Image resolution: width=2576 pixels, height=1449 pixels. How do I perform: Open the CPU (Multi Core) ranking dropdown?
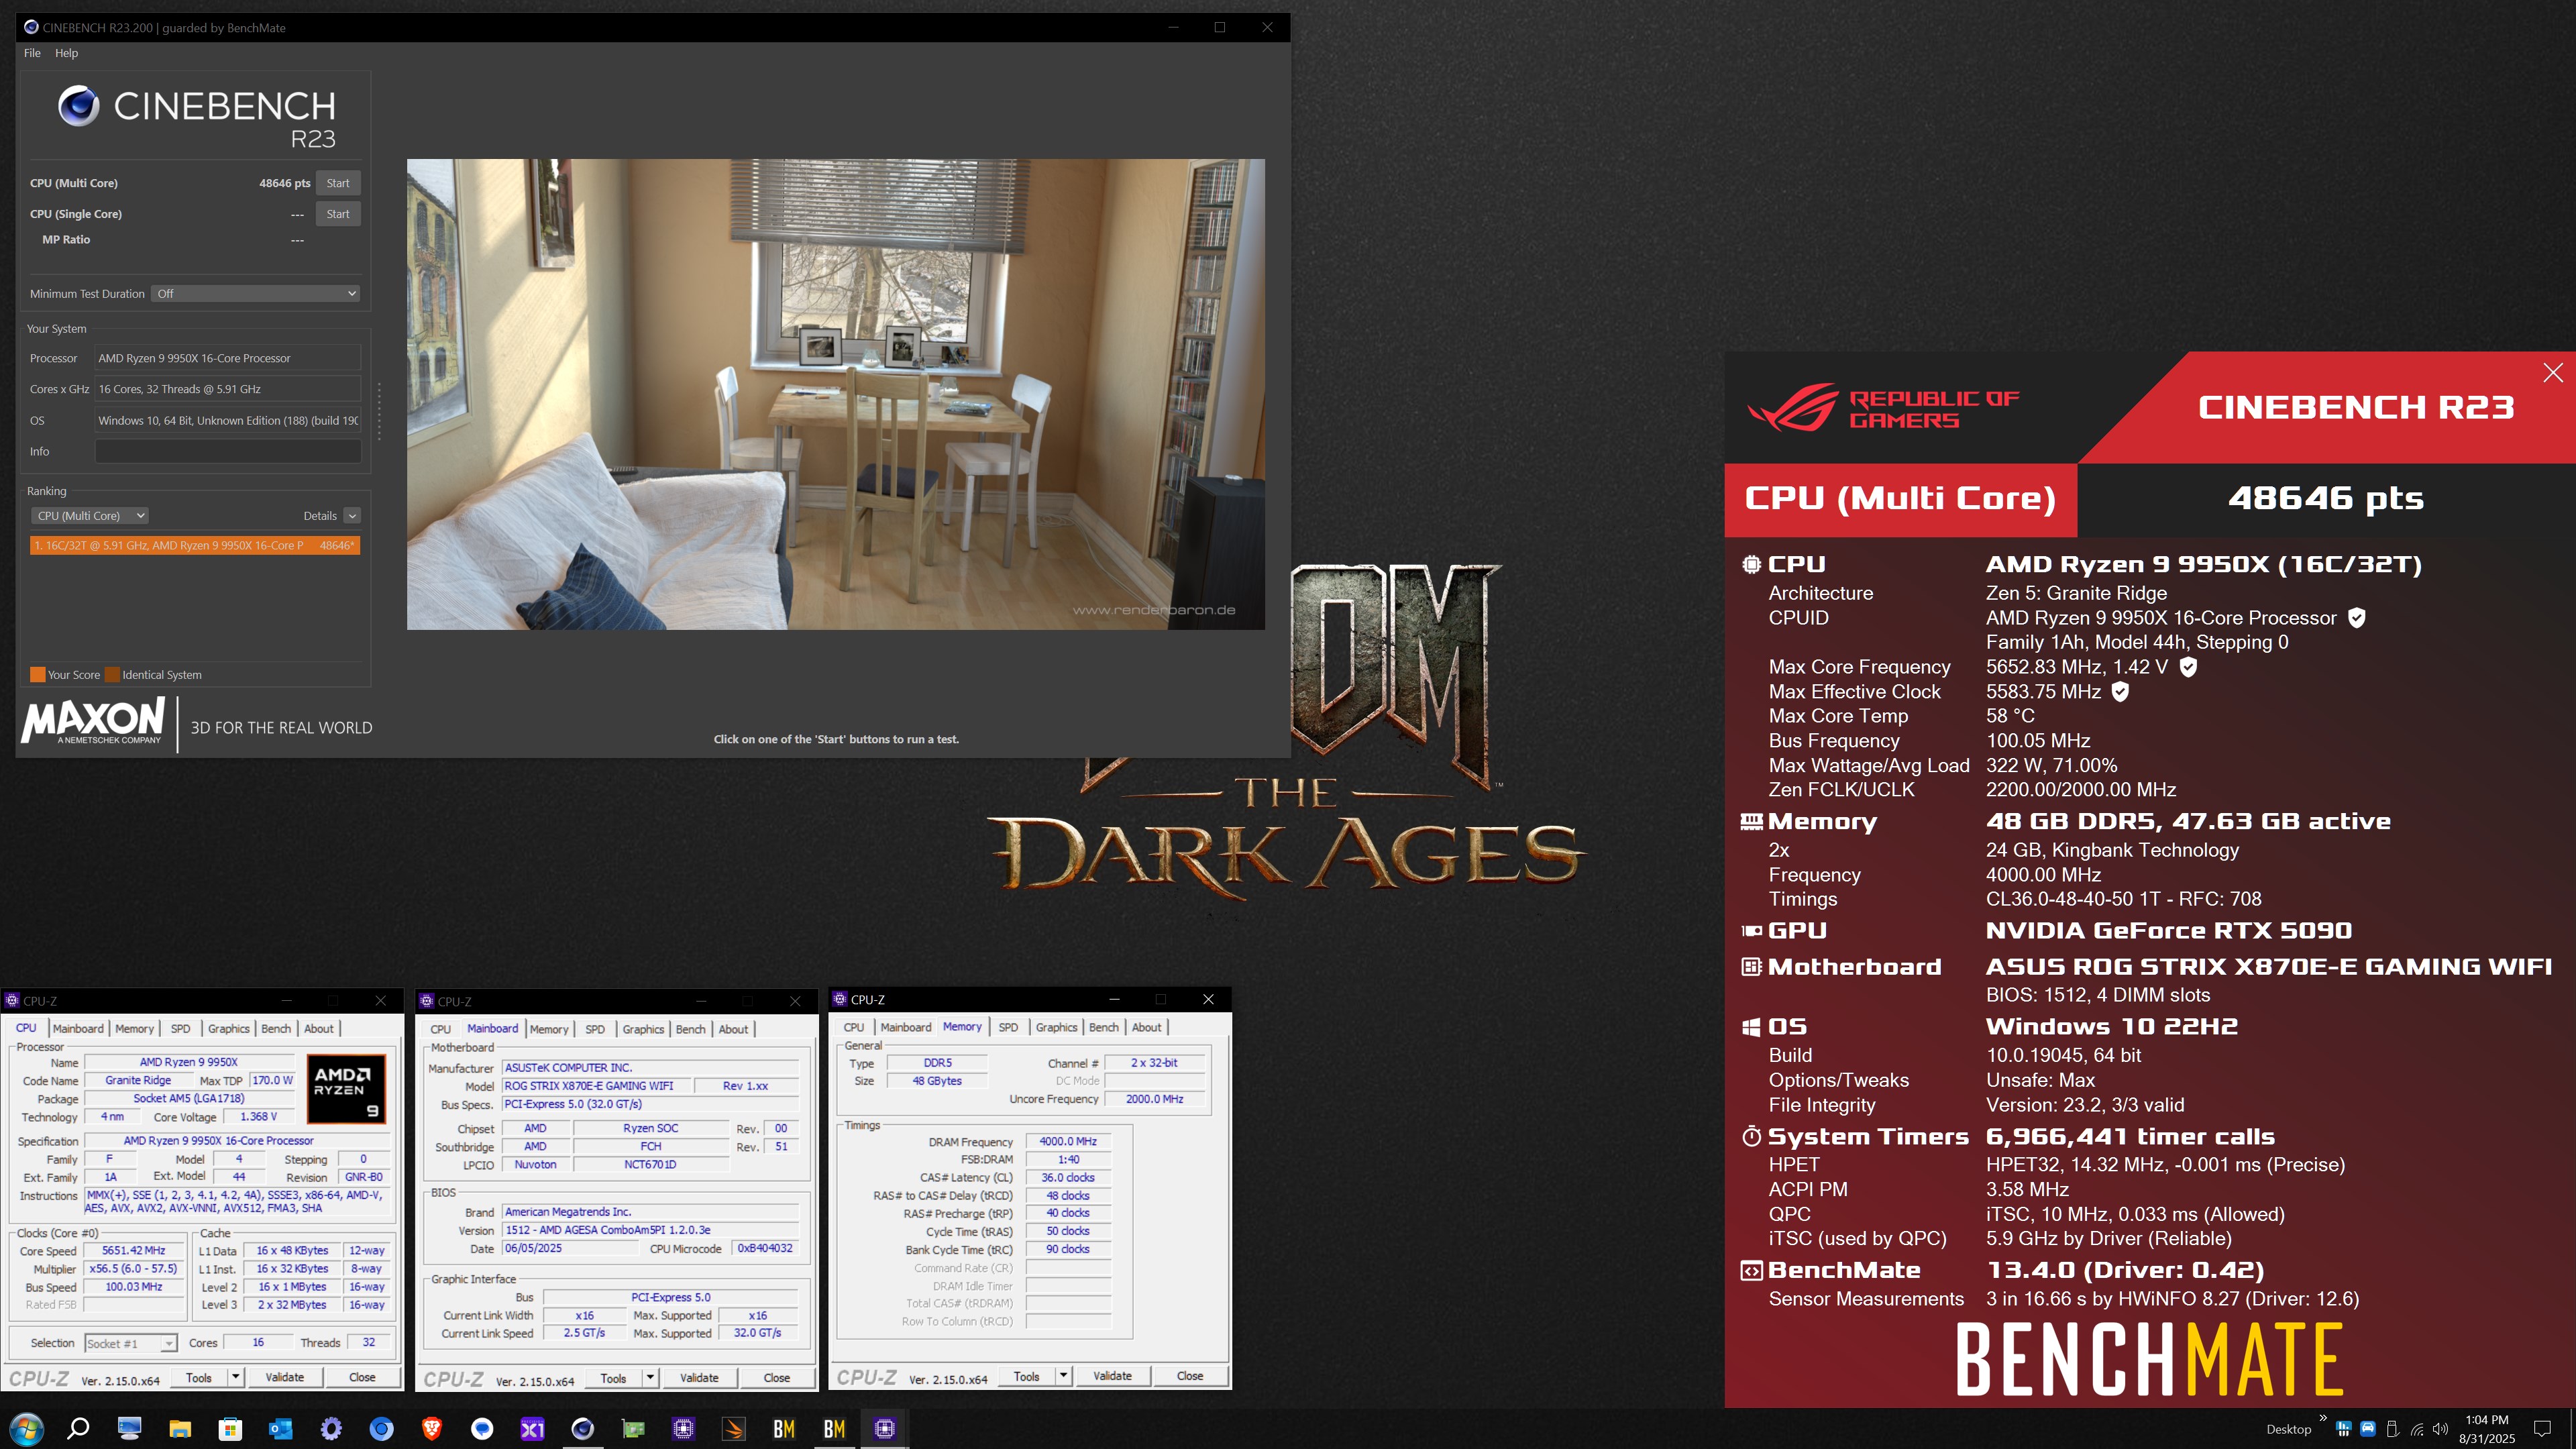pyautogui.click(x=90, y=516)
